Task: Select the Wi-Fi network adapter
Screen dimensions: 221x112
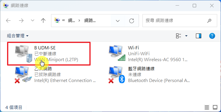Action: point(148,54)
